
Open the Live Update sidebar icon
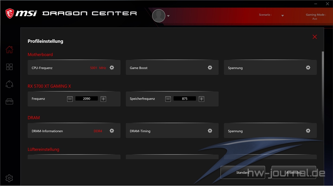(9, 84)
